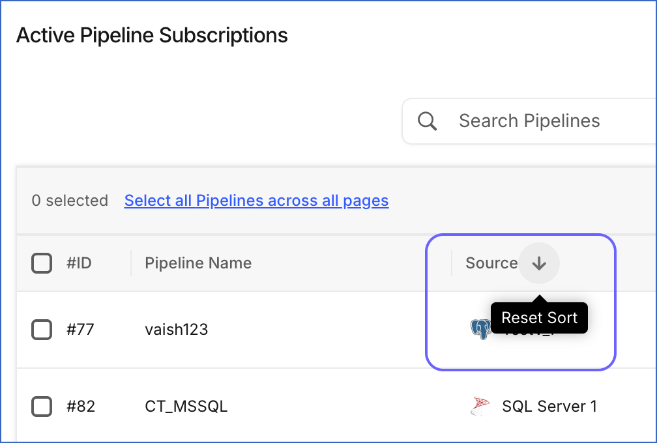Click the 0 selected counter text
This screenshot has height=443, width=657.
click(x=70, y=201)
